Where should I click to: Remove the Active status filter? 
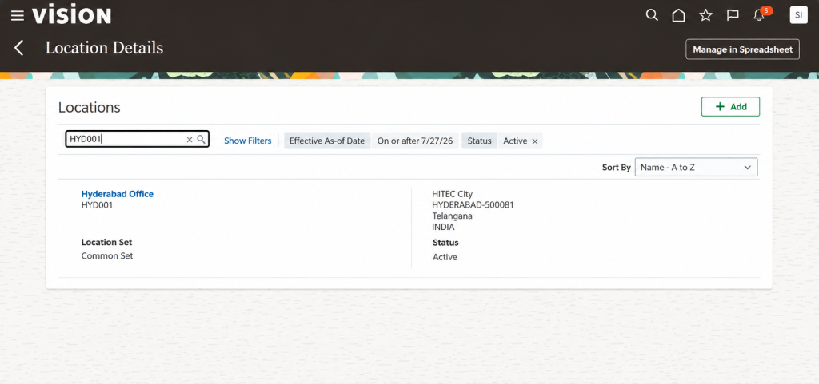point(535,141)
